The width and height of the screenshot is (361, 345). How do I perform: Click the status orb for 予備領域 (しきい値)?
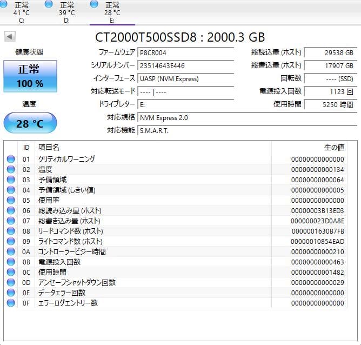[x=11, y=190]
